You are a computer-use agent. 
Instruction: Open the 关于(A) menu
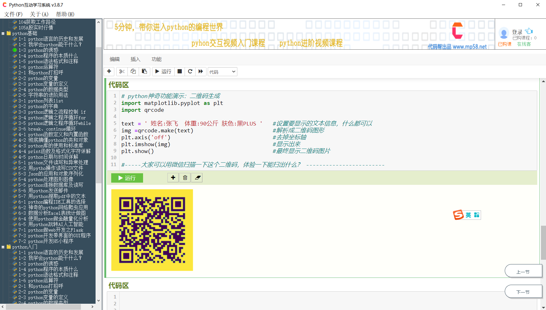pyautogui.click(x=39, y=14)
